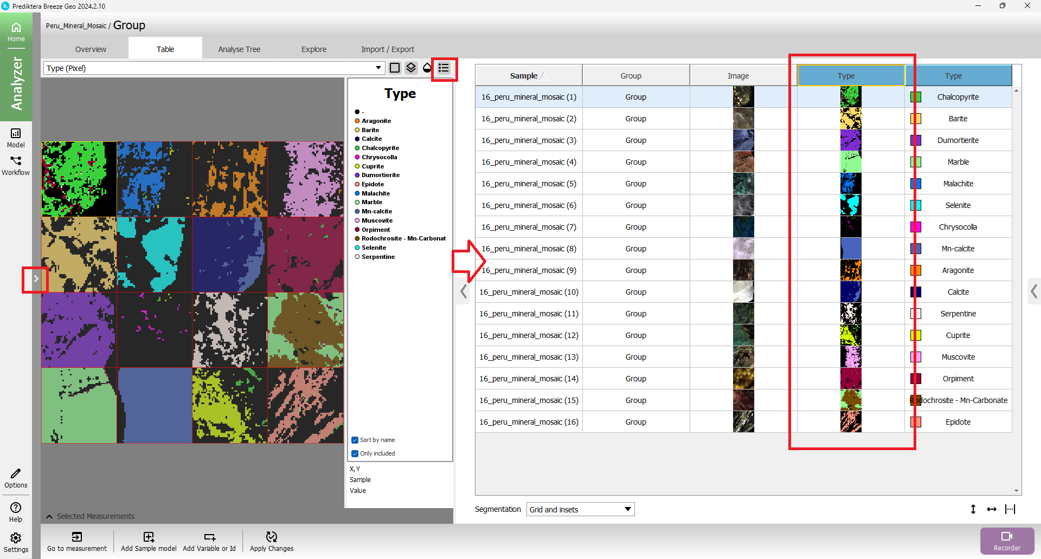Click the horizontal fit arrows icon

click(991, 509)
